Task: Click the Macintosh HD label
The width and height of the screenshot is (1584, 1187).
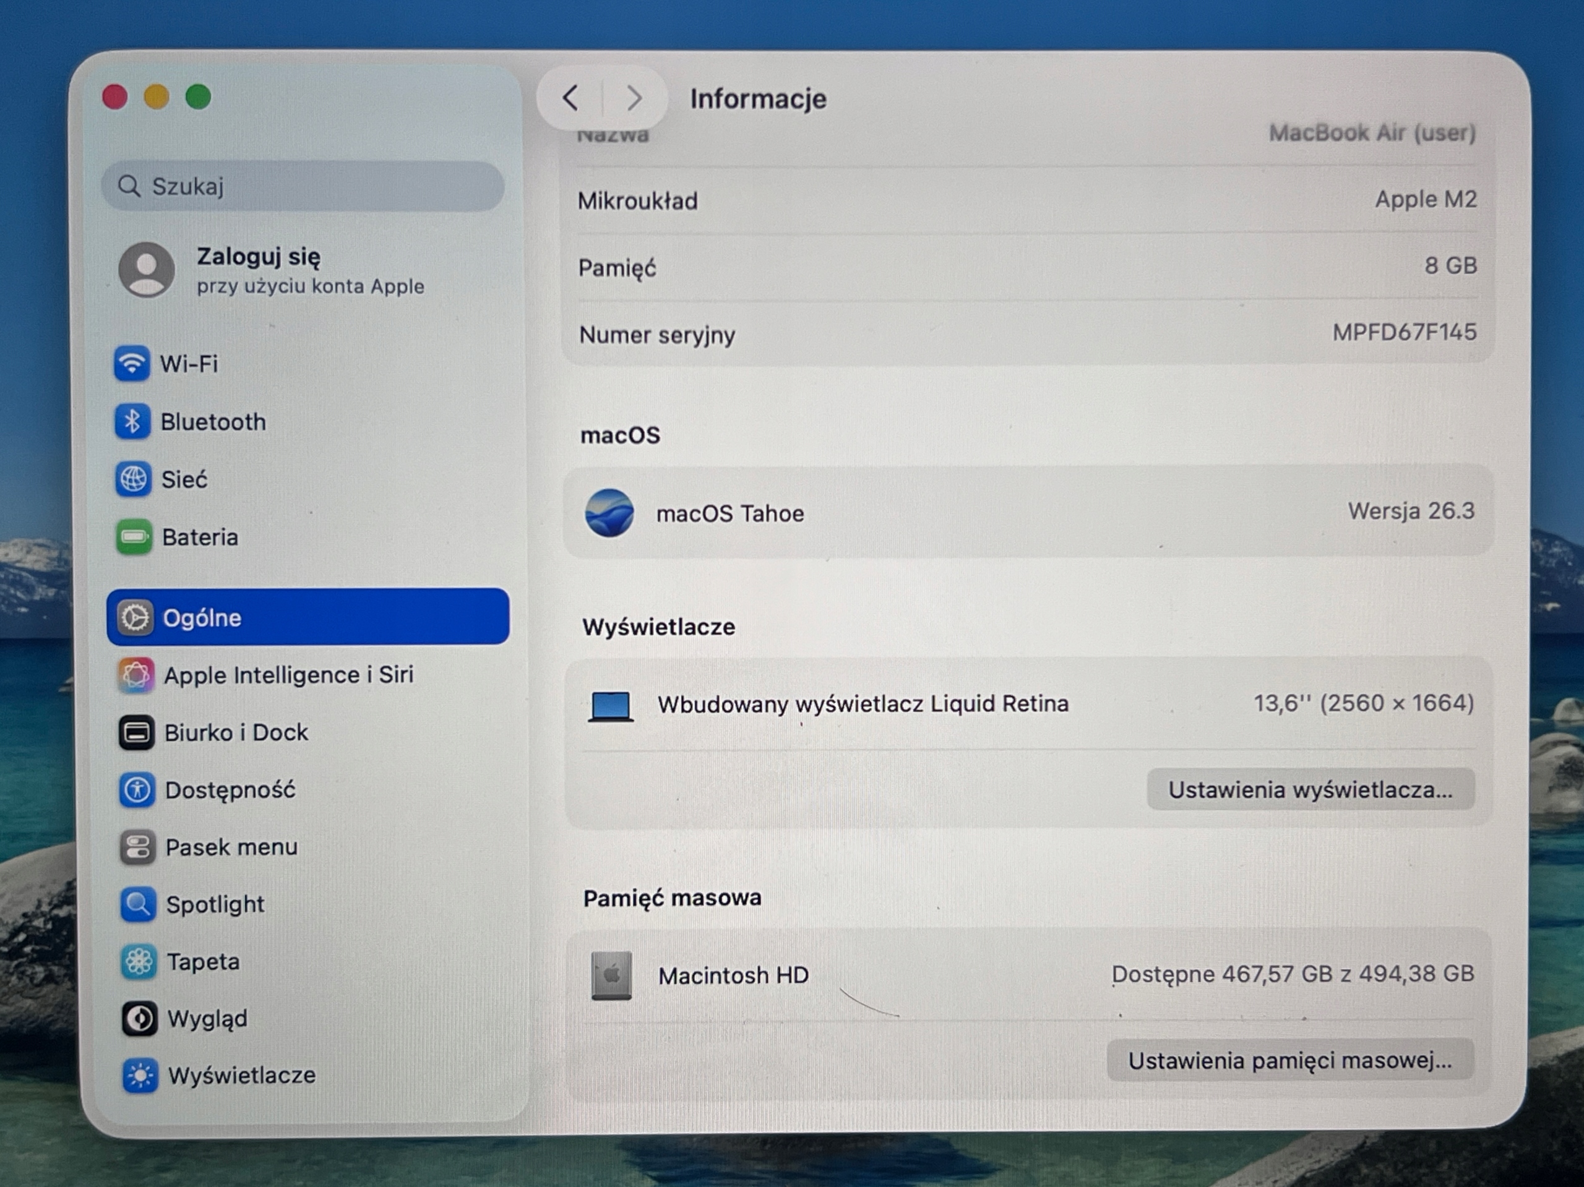Action: tap(733, 975)
